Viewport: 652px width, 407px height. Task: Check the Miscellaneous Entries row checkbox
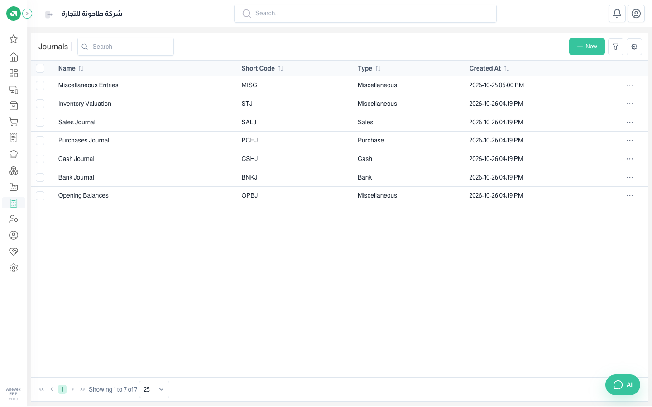(40, 85)
